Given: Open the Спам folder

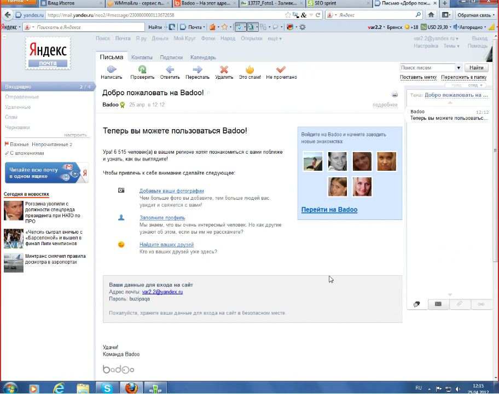Looking at the screenshot, I should click(x=11, y=117).
